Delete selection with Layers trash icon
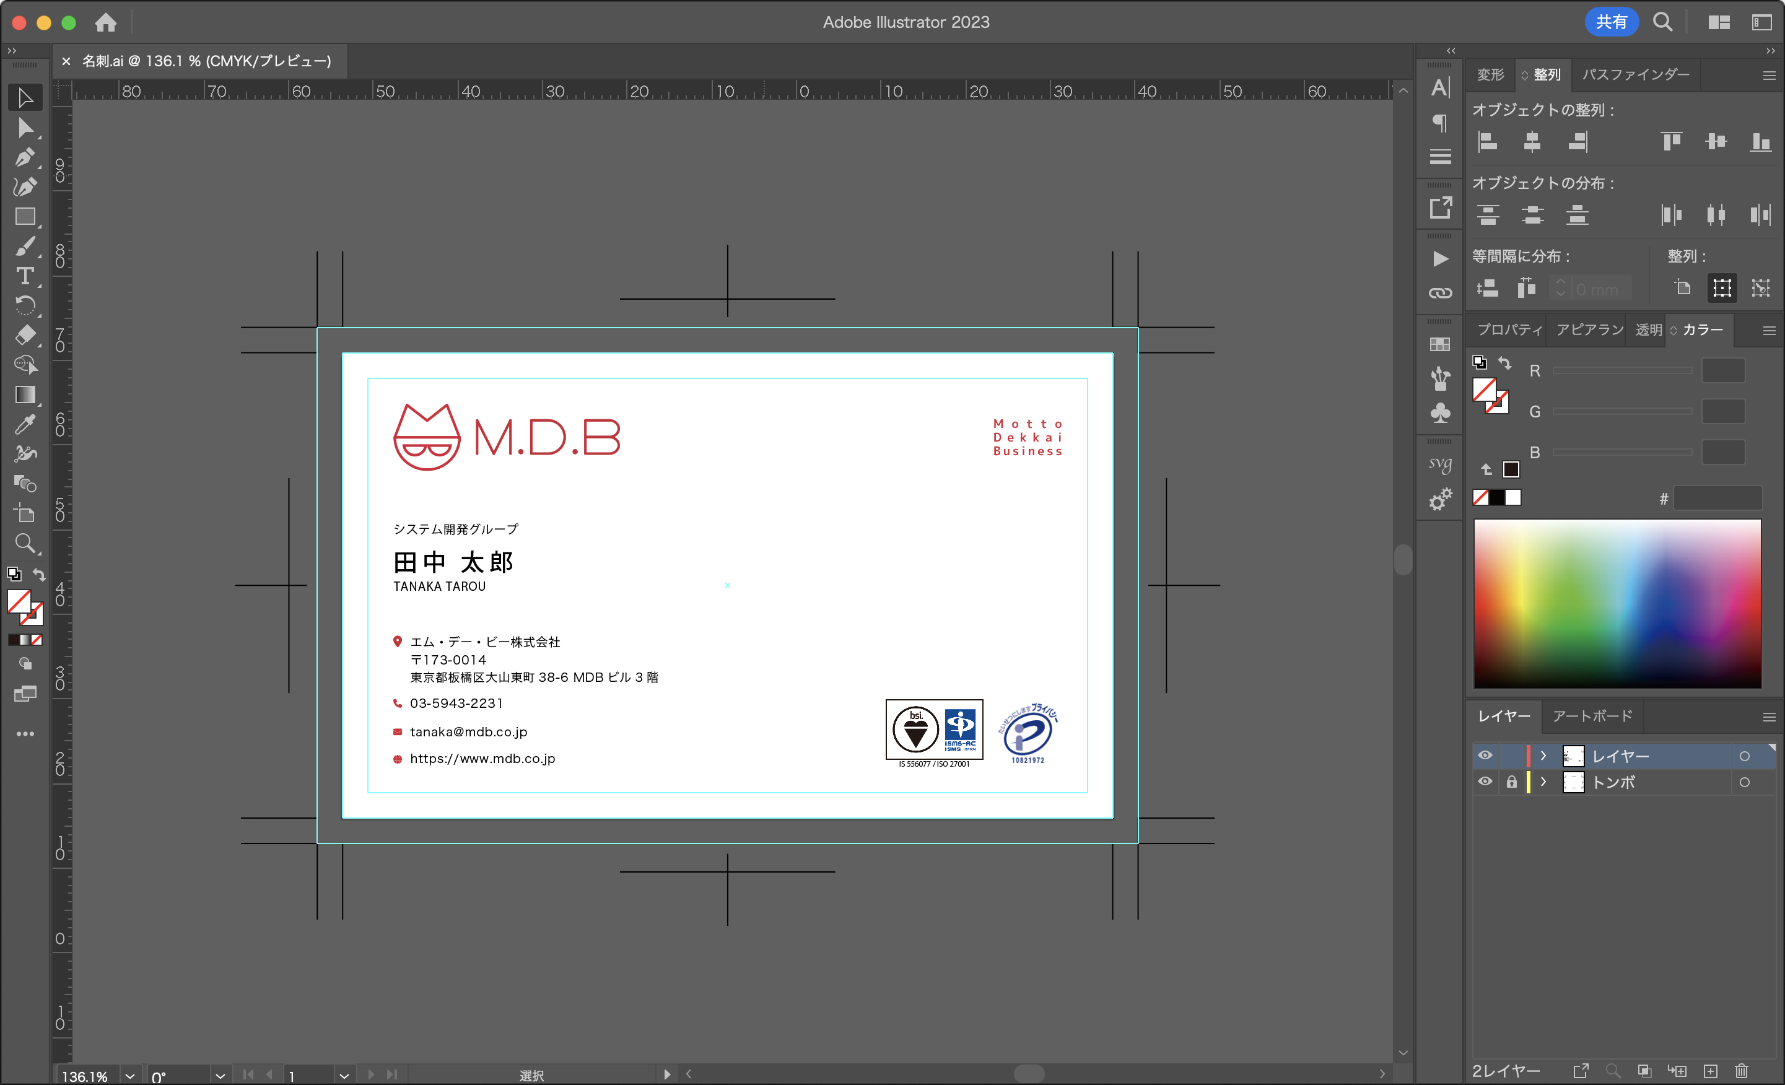The height and width of the screenshot is (1085, 1785). (1742, 1071)
